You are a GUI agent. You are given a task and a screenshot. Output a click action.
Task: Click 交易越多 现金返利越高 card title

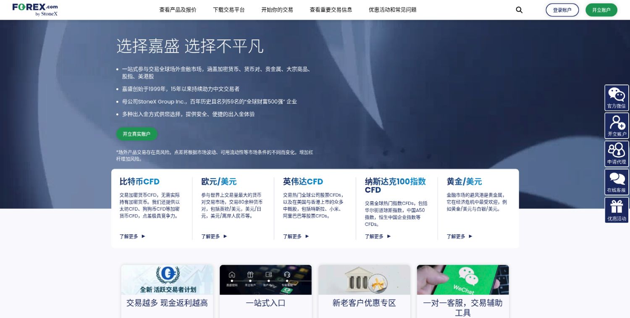coord(167,303)
